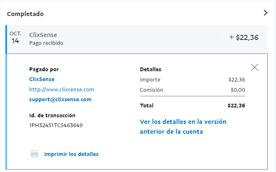The height and width of the screenshot is (172, 276).
Task: Click the Detalles heading
Action: [151, 69]
